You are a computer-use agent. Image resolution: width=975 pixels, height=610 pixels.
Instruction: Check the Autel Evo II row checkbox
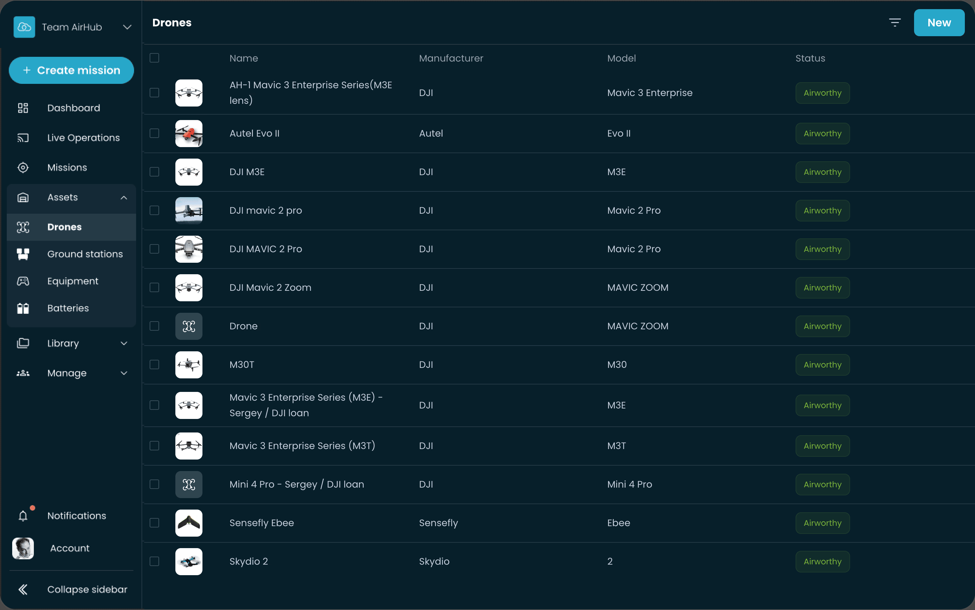point(154,133)
